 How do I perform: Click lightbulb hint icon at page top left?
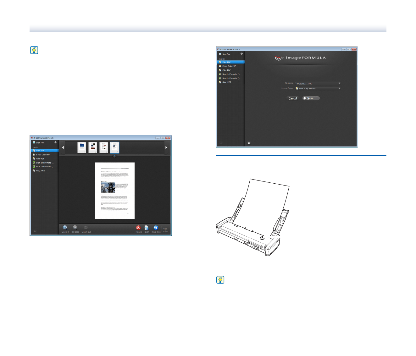pyautogui.click(x=34, y=50)
